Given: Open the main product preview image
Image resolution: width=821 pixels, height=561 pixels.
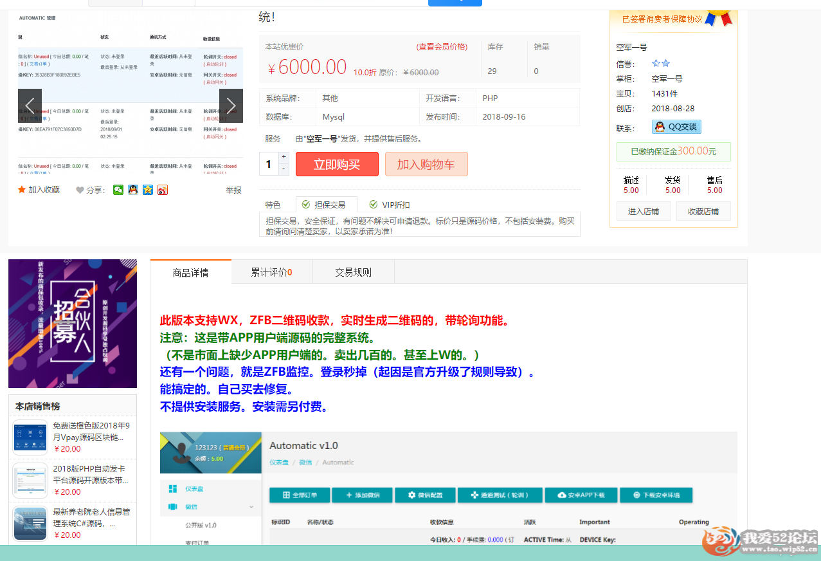Looking at the screenshot, I should 131,92.
